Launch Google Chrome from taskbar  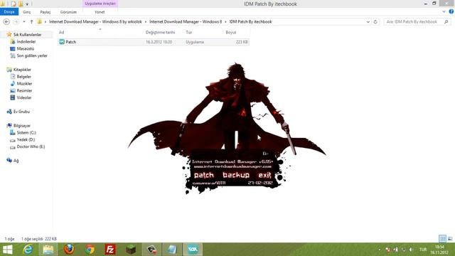(x=90, y=250)
